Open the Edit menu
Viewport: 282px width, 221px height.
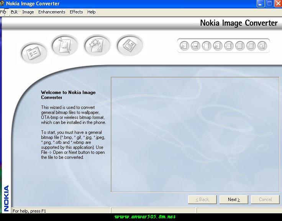(14, 12)
